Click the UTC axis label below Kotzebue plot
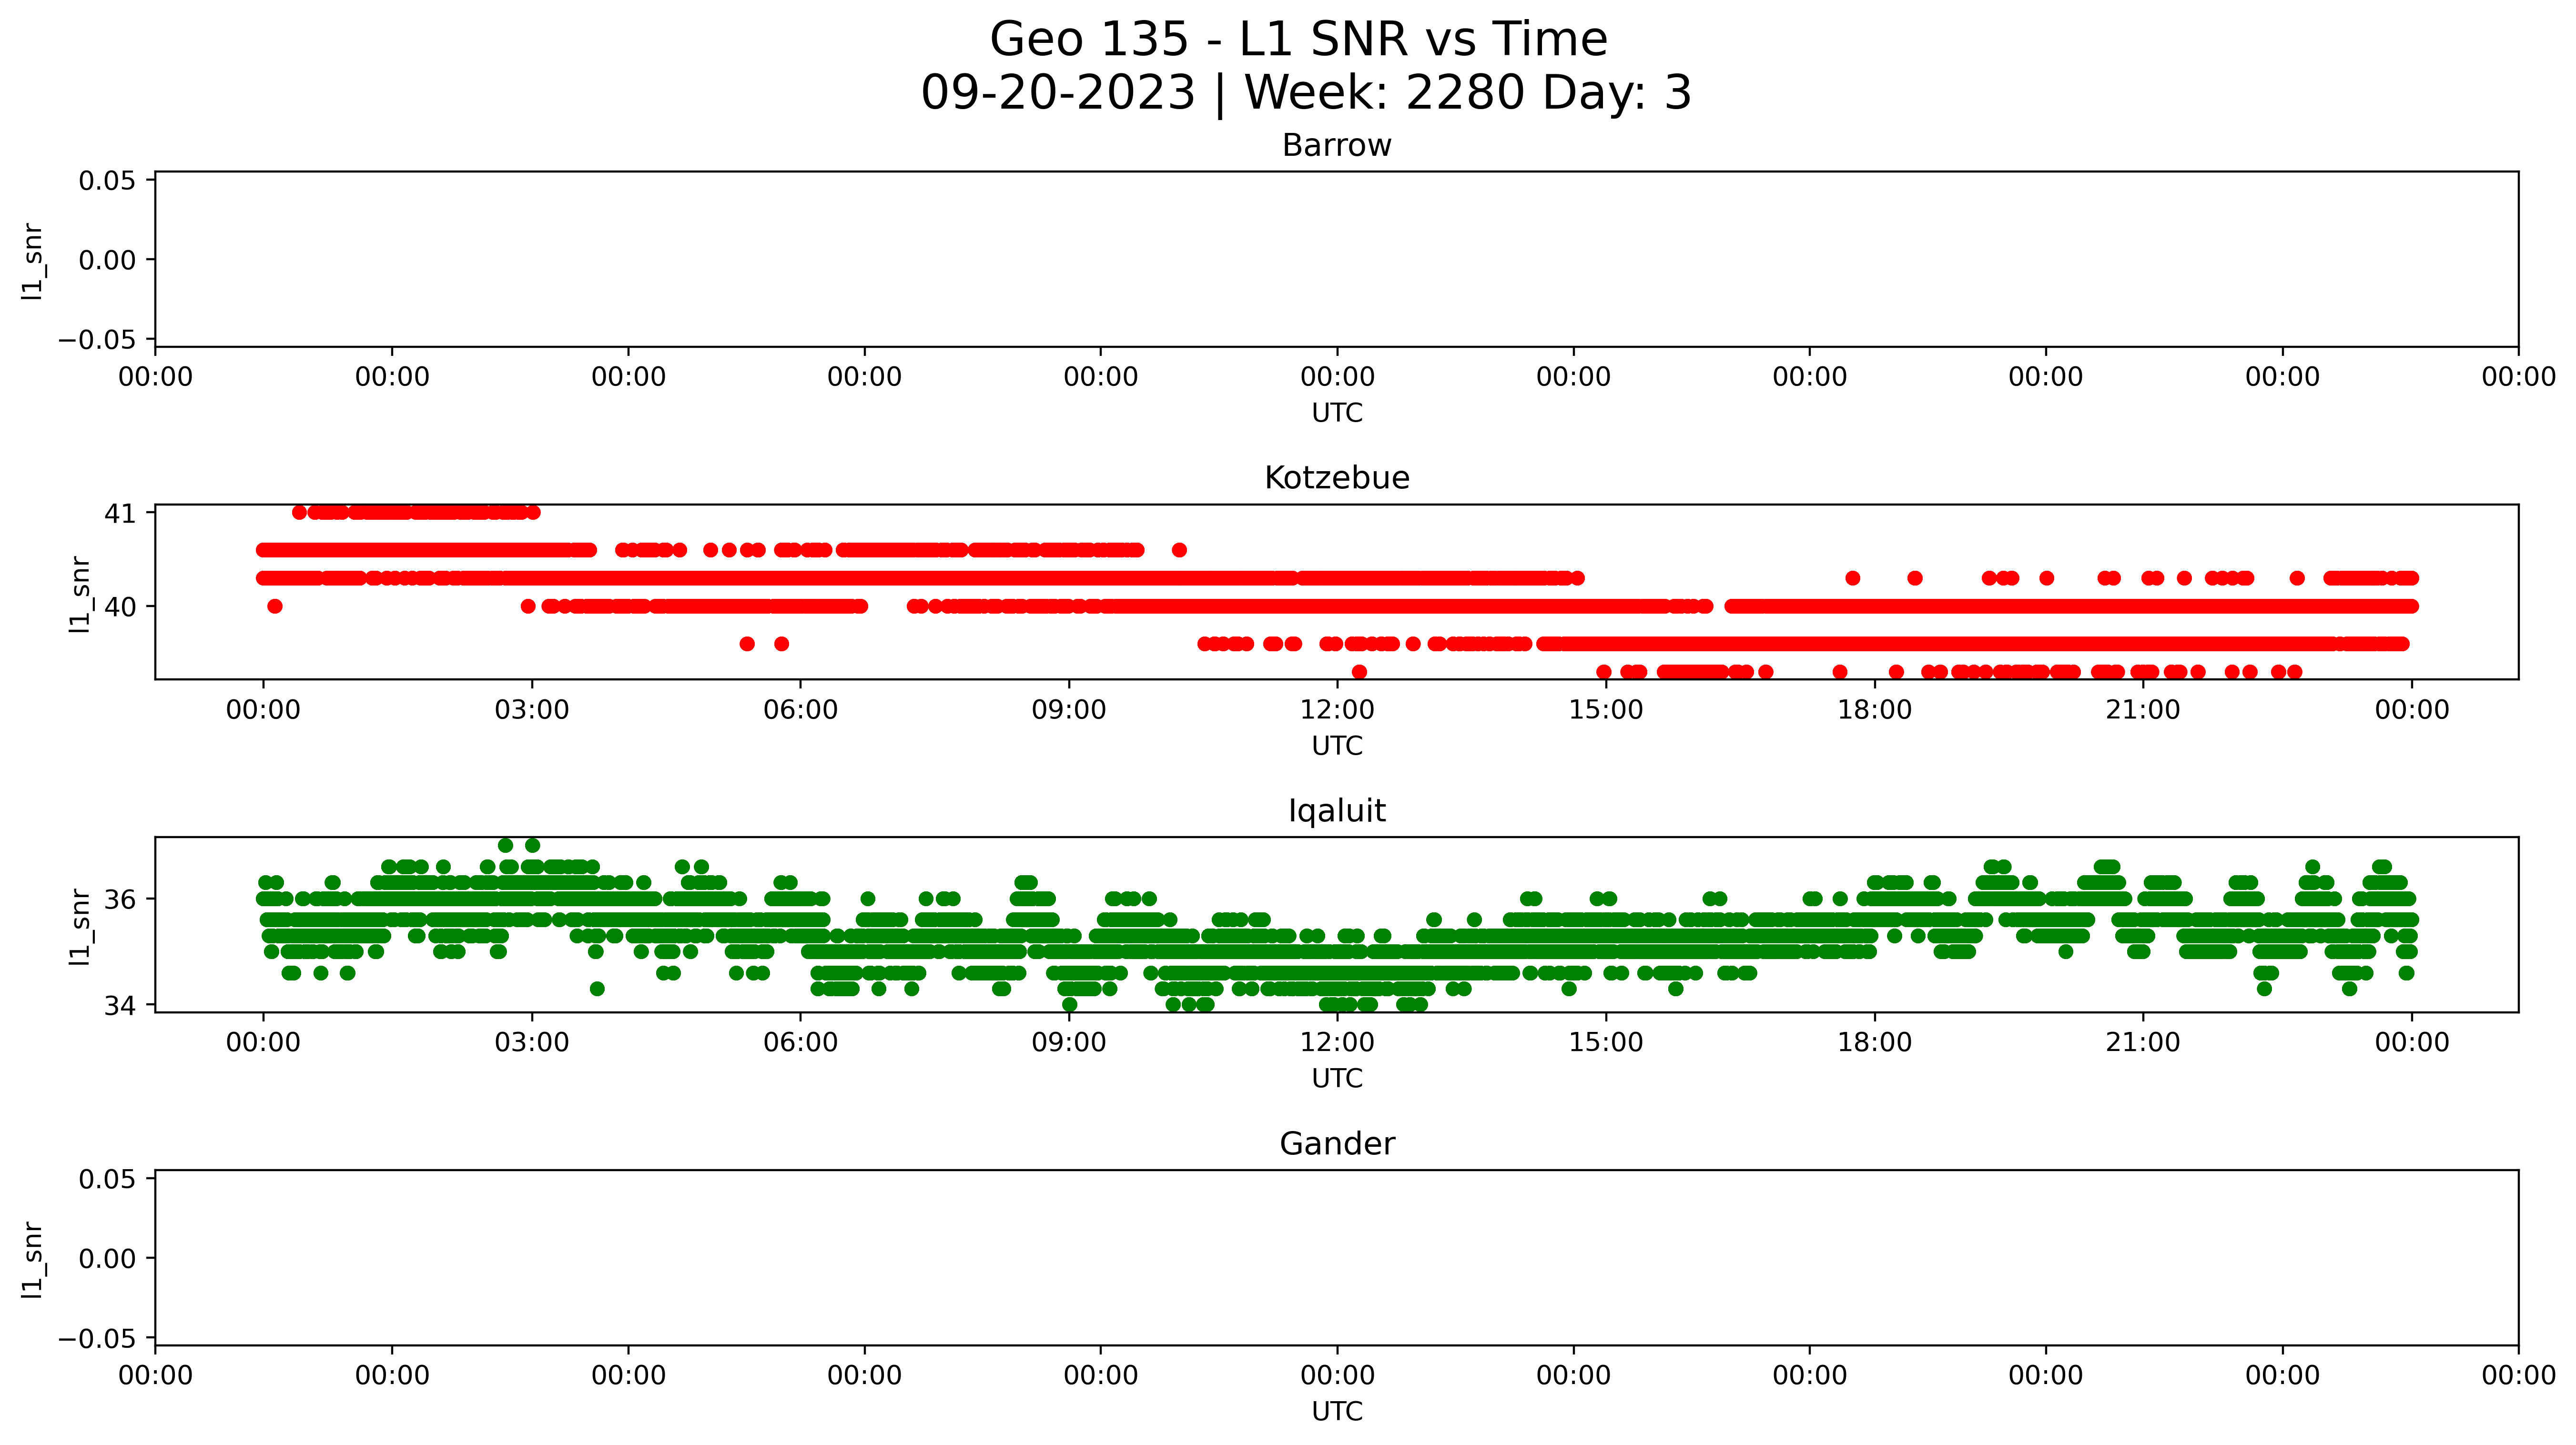 (1337, 746)
